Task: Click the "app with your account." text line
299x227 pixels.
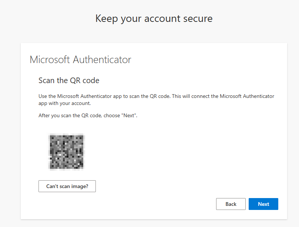Action: [x=64, y=103]
